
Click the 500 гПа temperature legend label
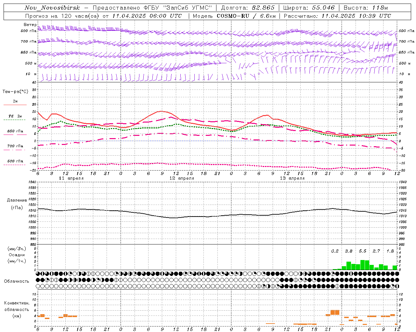point(15,161)
